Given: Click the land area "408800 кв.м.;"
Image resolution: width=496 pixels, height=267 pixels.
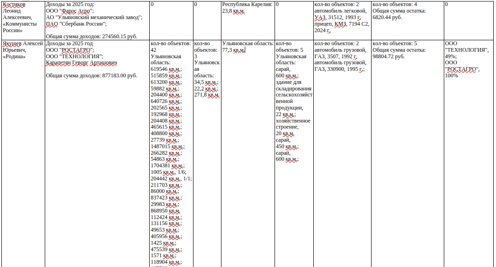Looking at the screenshot, I should (166, 133).
